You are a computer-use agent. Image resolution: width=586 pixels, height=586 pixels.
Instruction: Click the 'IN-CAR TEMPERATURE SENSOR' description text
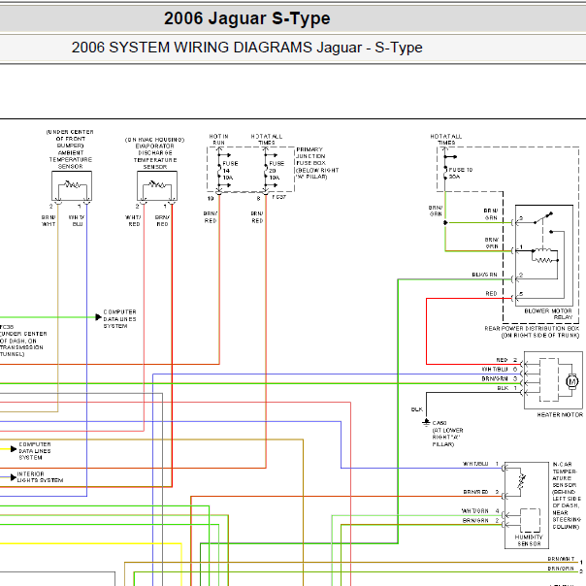(567, 495)
